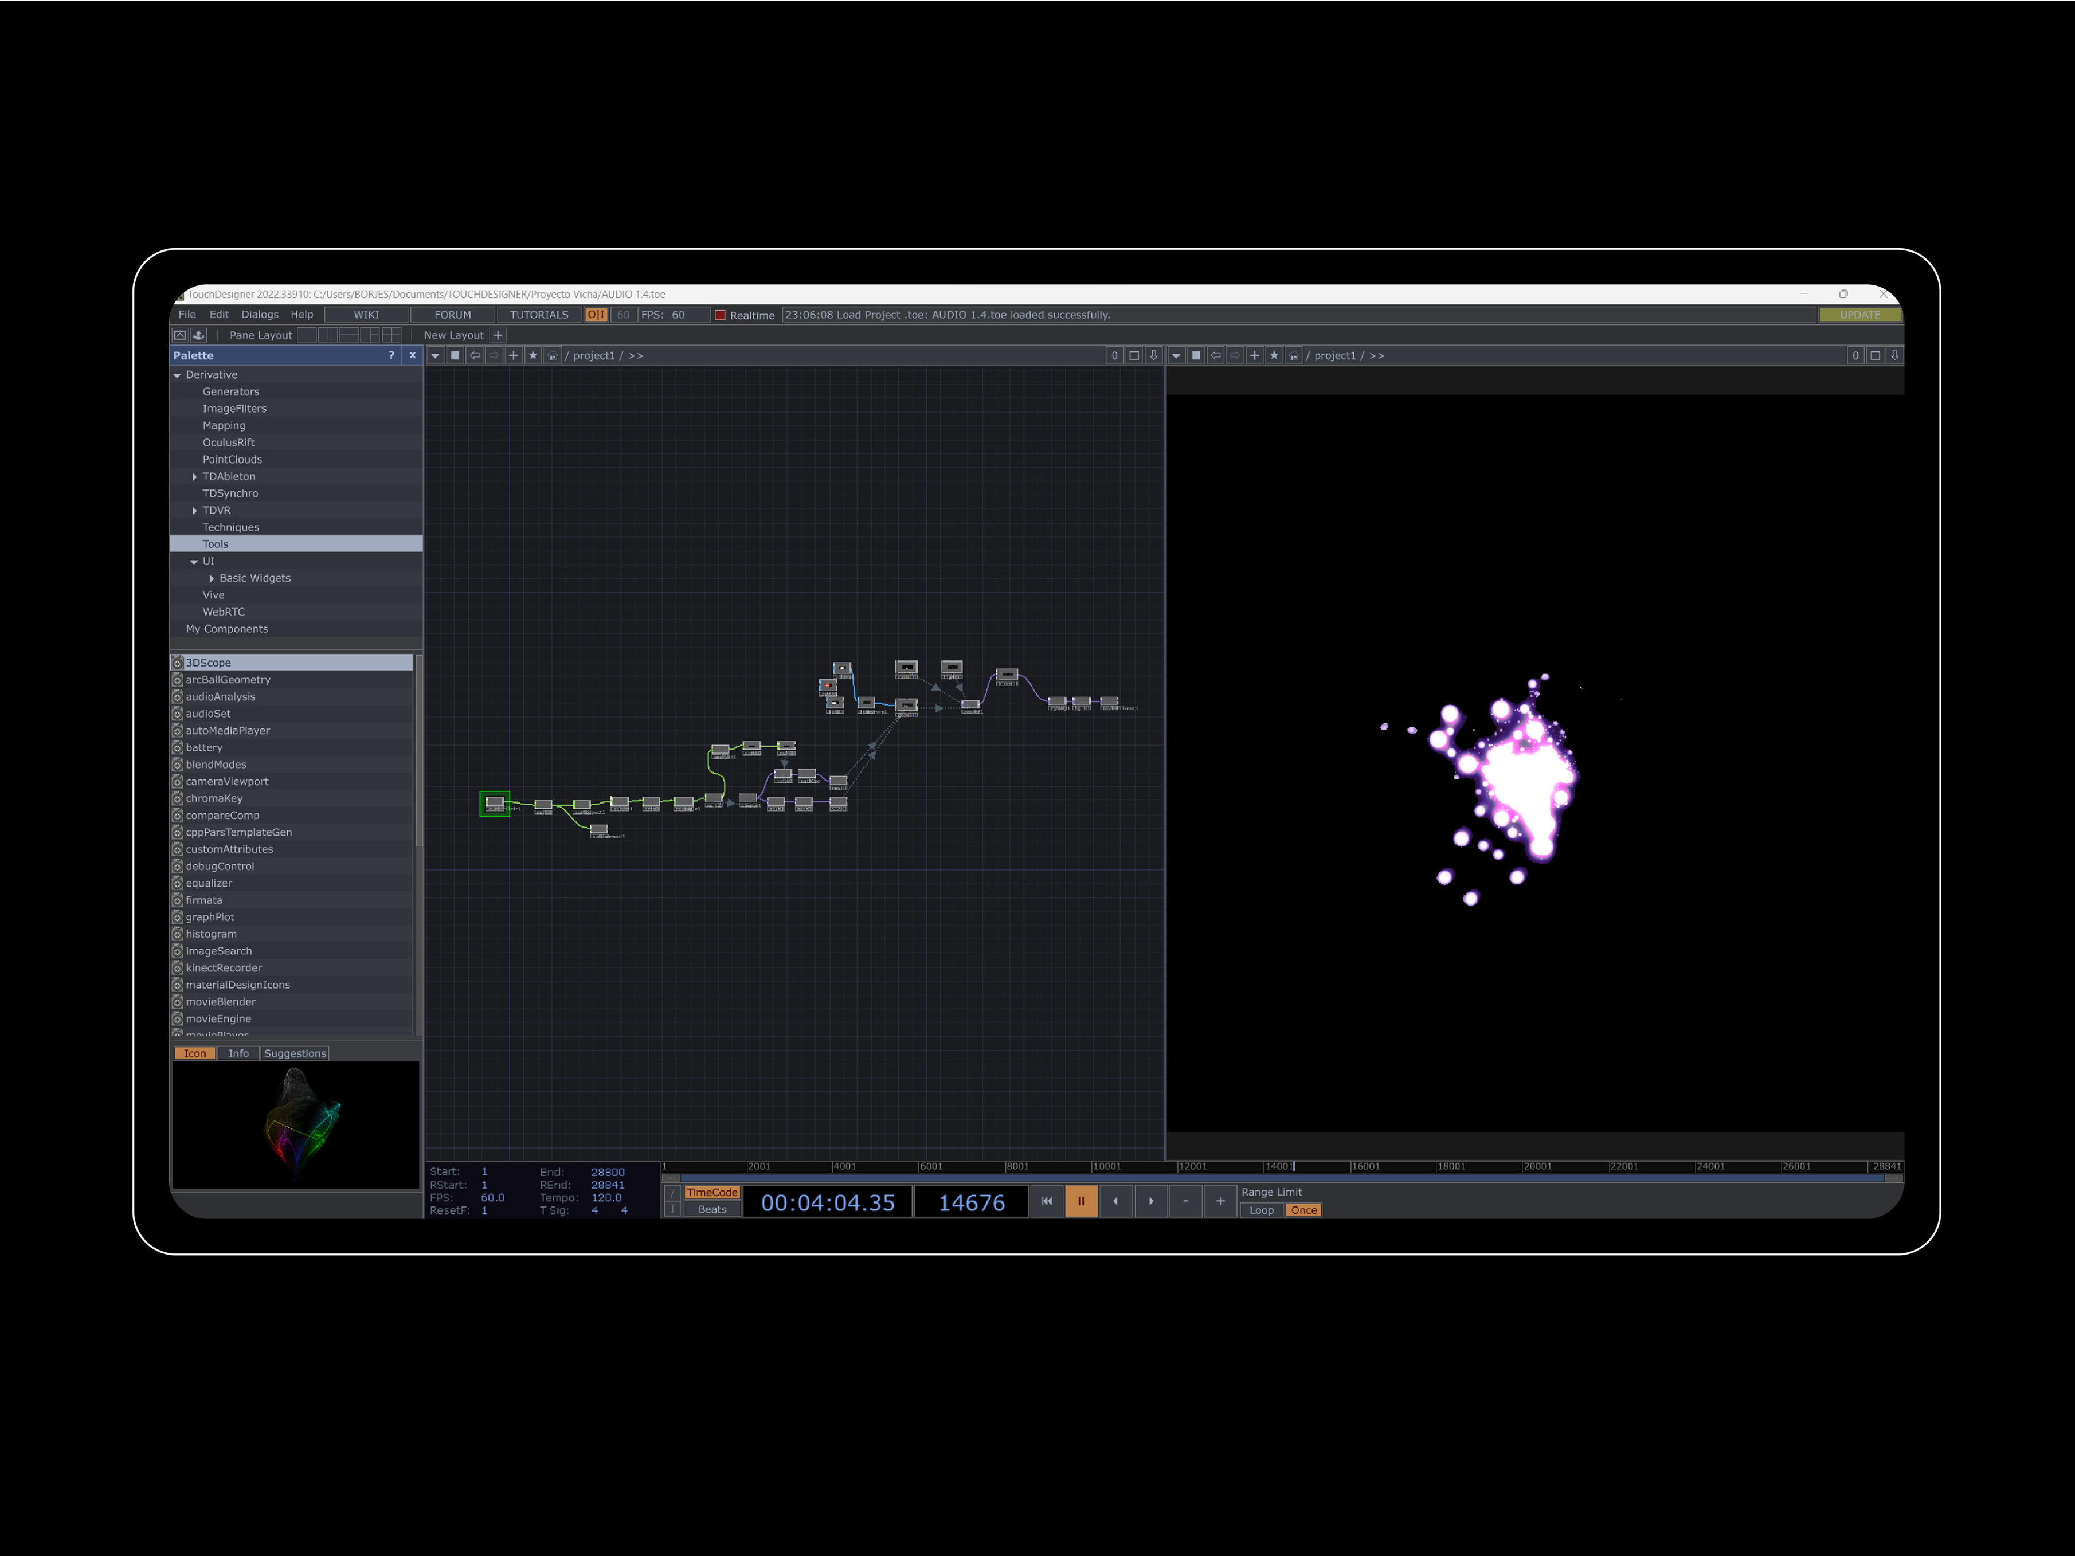Maximize the right viewer pane

pyautogui.click(x=1875, y=355)
